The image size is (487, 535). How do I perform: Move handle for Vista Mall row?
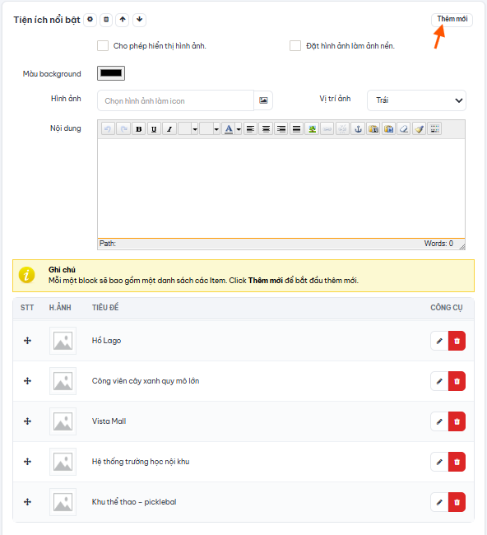(x=28, y=421)
